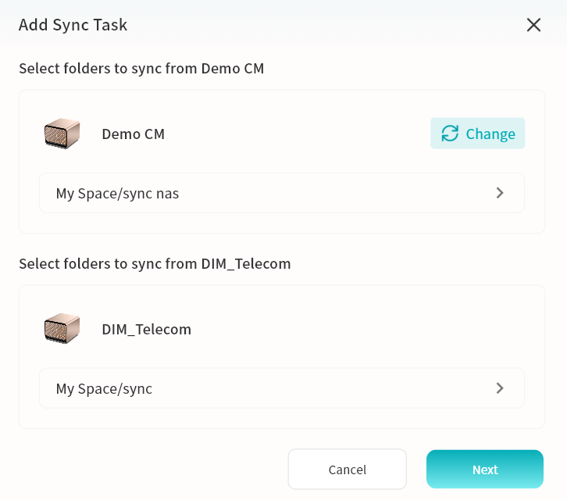Screen dimensions: 567x500
Task: Close the Add Sync Task dialog
Action: click(533, 25)
